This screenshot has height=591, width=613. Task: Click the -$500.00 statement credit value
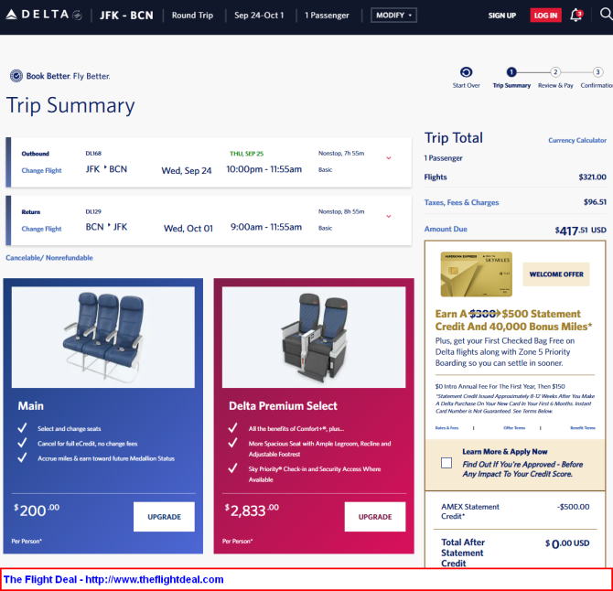[573, 507]
